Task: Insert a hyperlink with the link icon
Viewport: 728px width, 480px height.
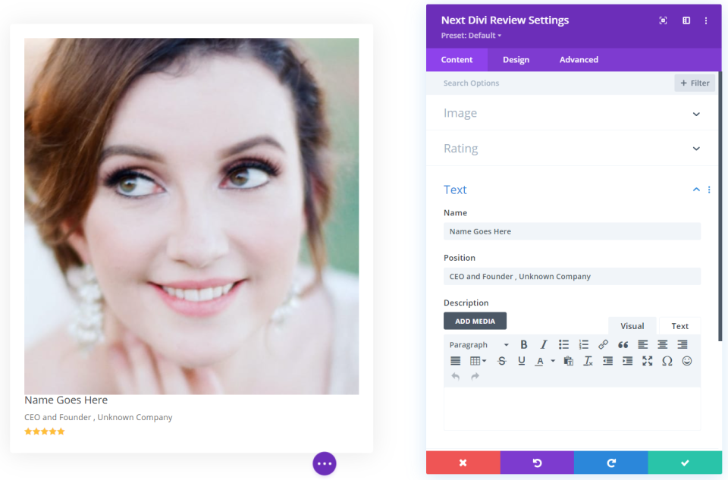Action: tap(603, 344)
